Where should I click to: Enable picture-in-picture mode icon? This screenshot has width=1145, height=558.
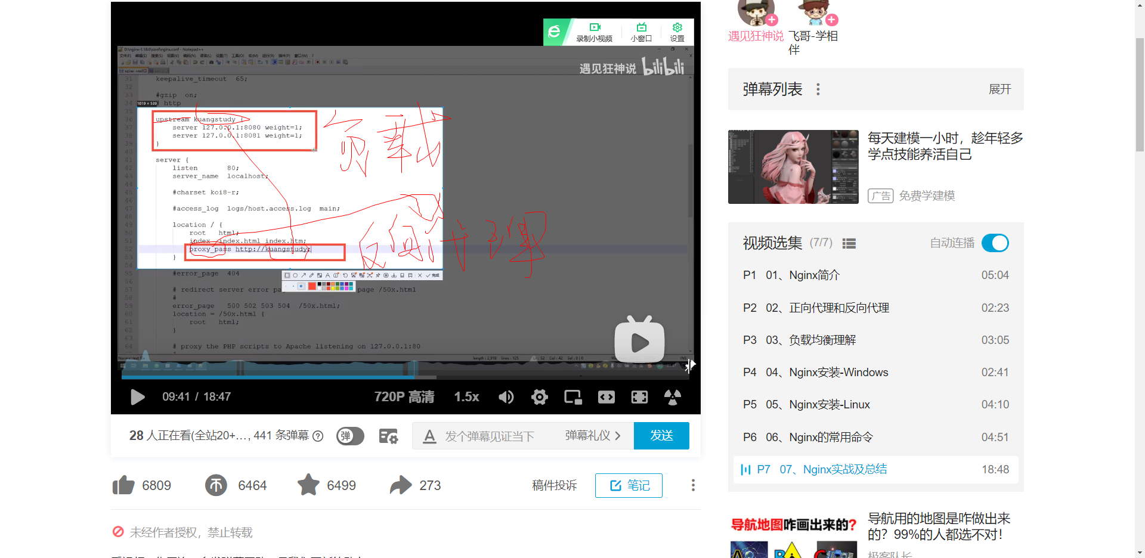click(x=573, y=397)
